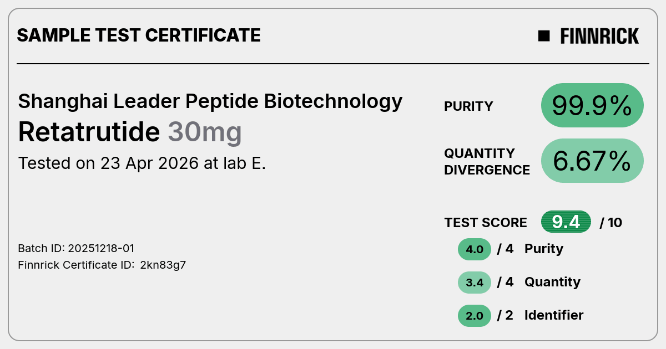666x349 pixels.
Task: Click the Finnrick black square logo icon
Action: [x=544, y=36]
